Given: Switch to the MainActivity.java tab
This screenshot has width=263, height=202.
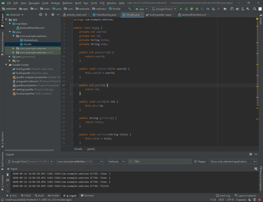Looking at the screenshot, I should pos(106,15).
